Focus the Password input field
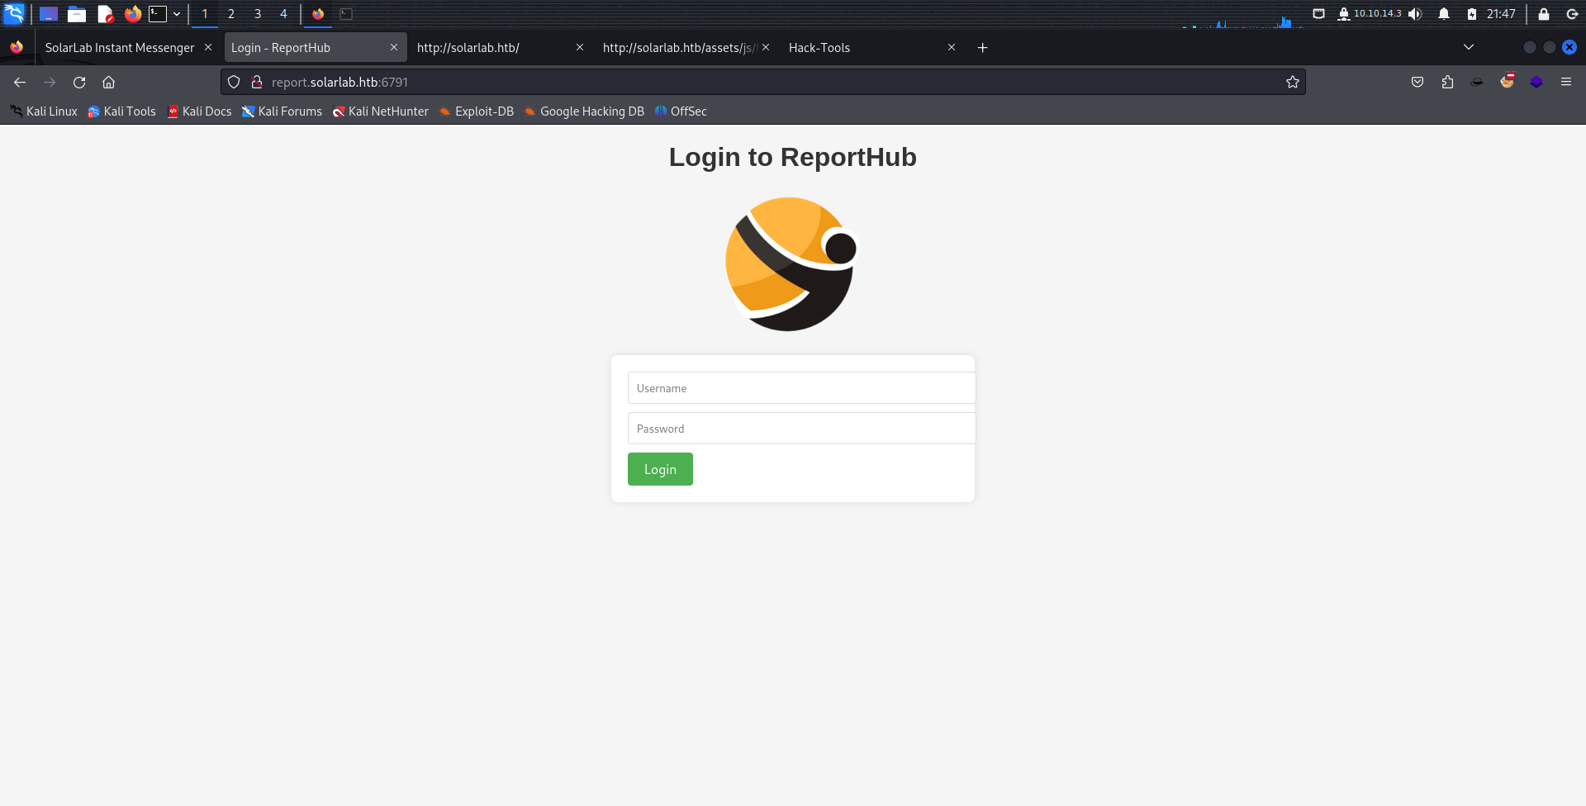 [x=801, y=429]
